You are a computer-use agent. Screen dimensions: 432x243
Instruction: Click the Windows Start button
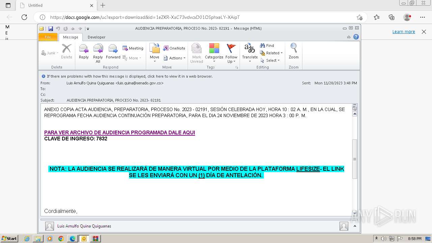(x=9, y=239)
